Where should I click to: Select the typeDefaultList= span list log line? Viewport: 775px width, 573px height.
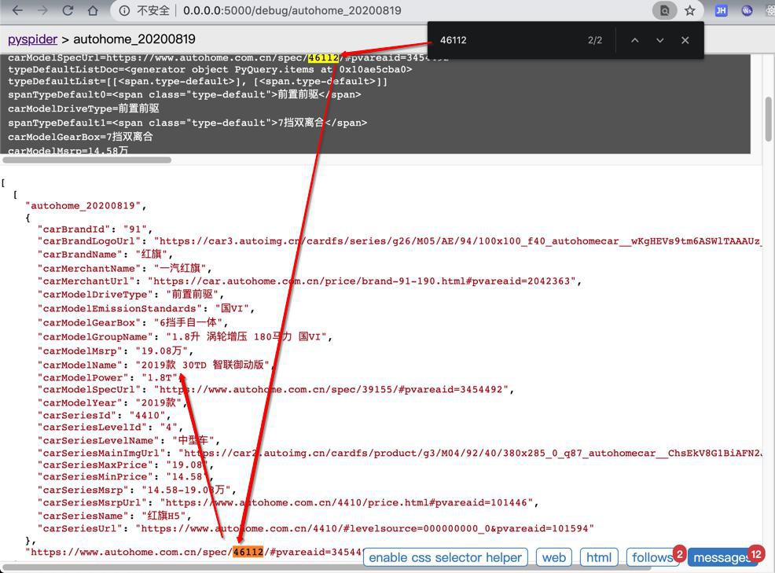(x=198, y=81)
